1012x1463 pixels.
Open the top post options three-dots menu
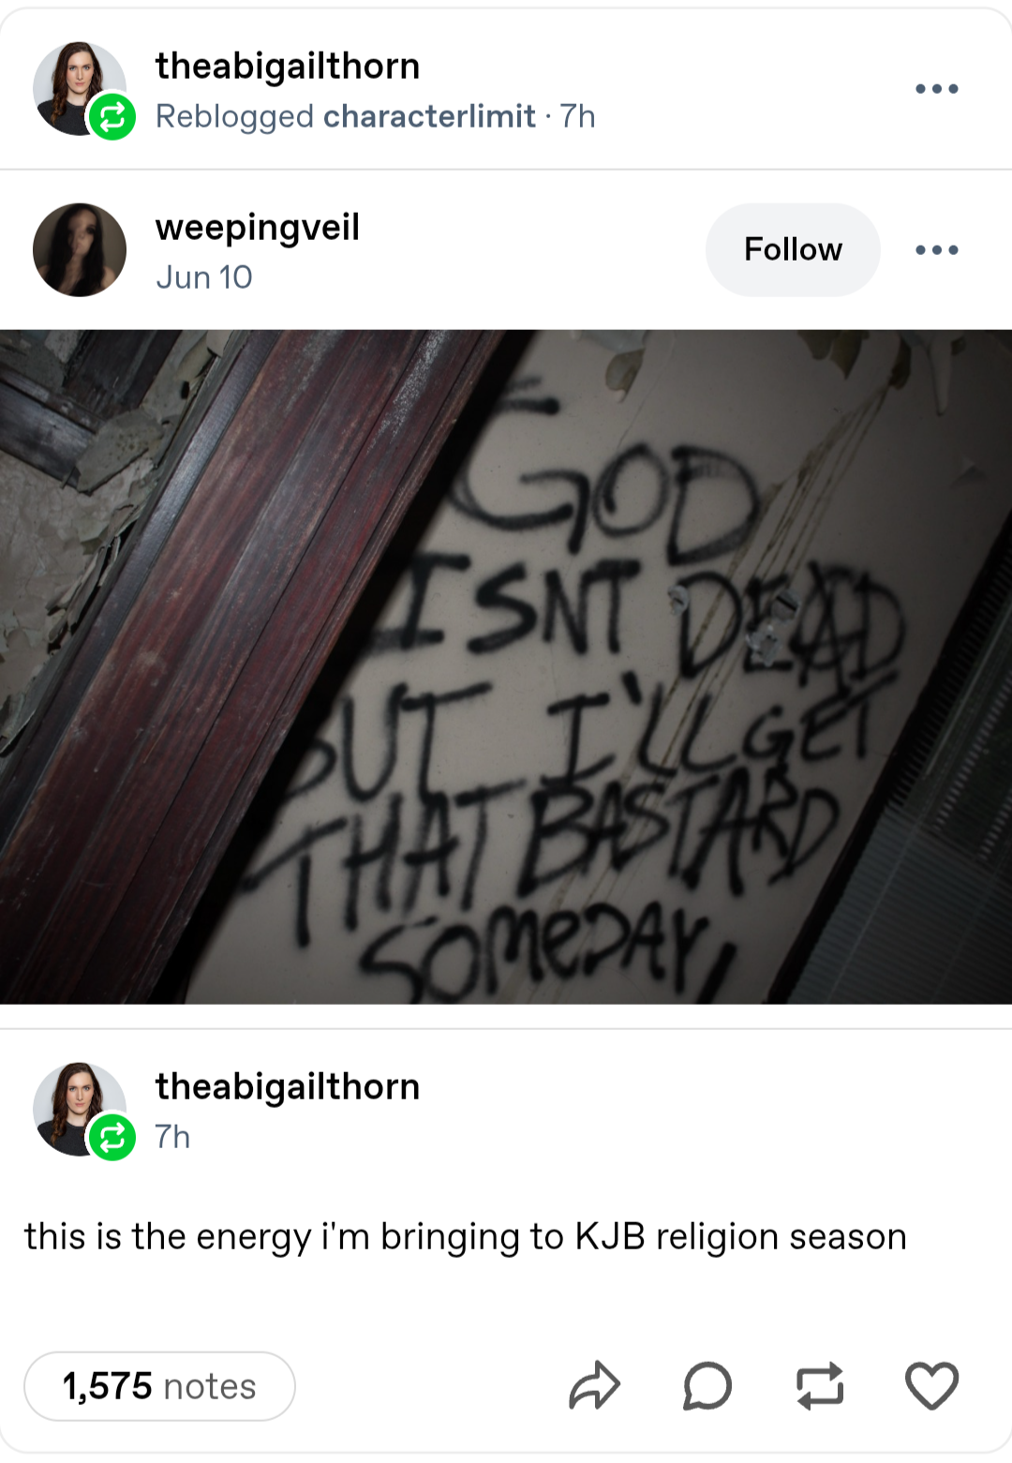(937, 89)
